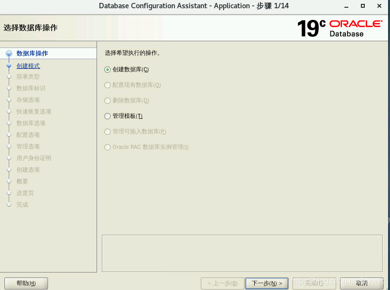Viewport: 390px width, 290px height.
Task: Click the 创建选项 step in sidebar
Action: click(x=28, y=170)
